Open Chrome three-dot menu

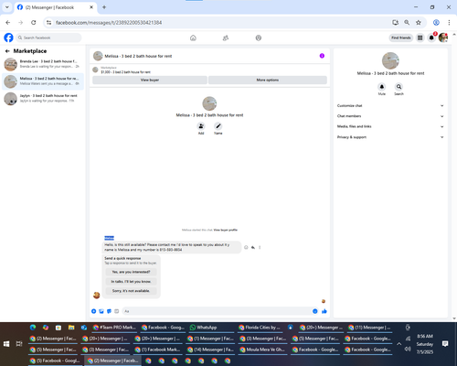[449, 22]
